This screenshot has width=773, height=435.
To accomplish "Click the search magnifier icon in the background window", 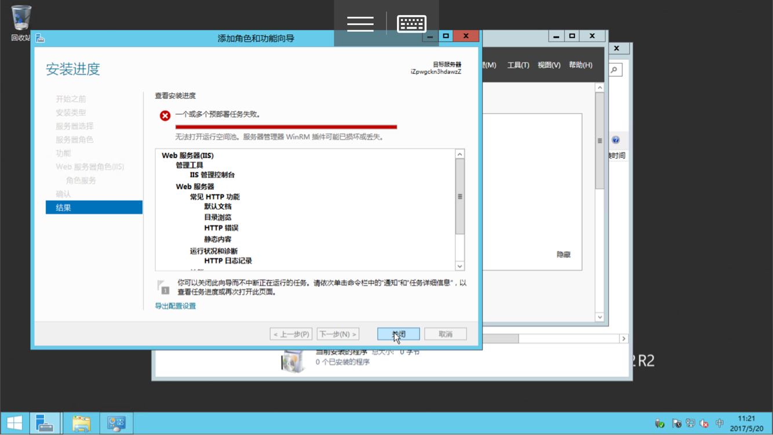I will tap(614, 70).
